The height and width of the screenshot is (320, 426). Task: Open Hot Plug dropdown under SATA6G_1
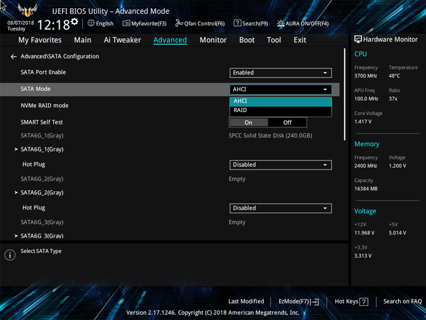click(280, 165)
